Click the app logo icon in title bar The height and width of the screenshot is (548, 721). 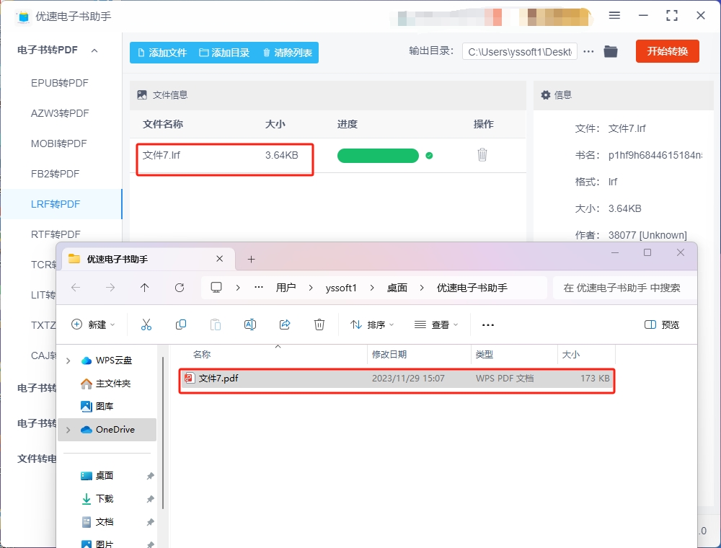(x=23, y=17)
